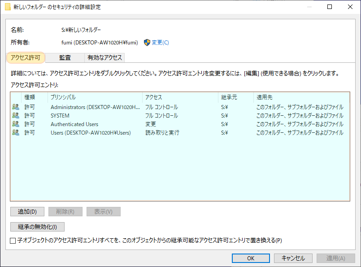Viewport: 361px width, 267px height.
Task: Click the UAC shield icon beside 変更(C)
Action: pyautogui.click(x=147, y=42)
